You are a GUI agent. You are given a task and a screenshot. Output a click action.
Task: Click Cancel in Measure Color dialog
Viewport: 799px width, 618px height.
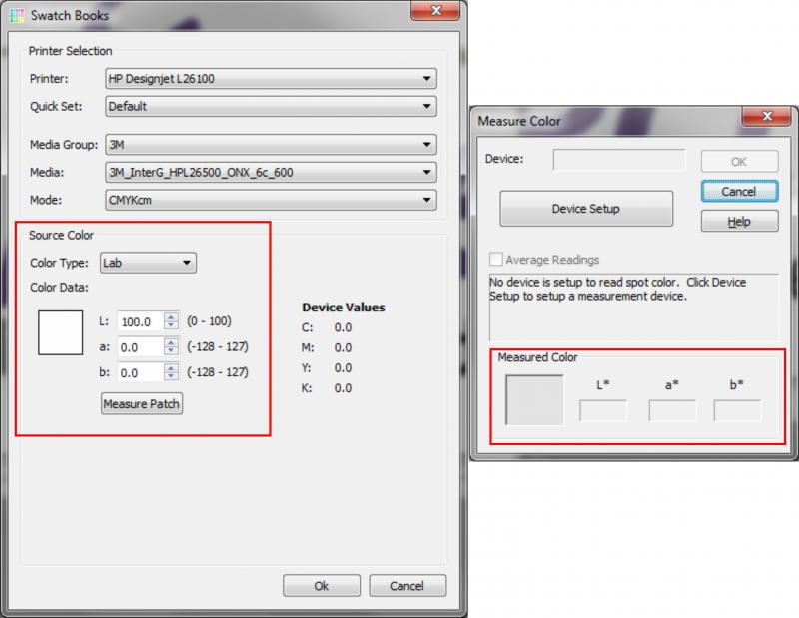[x=739, y=191]
